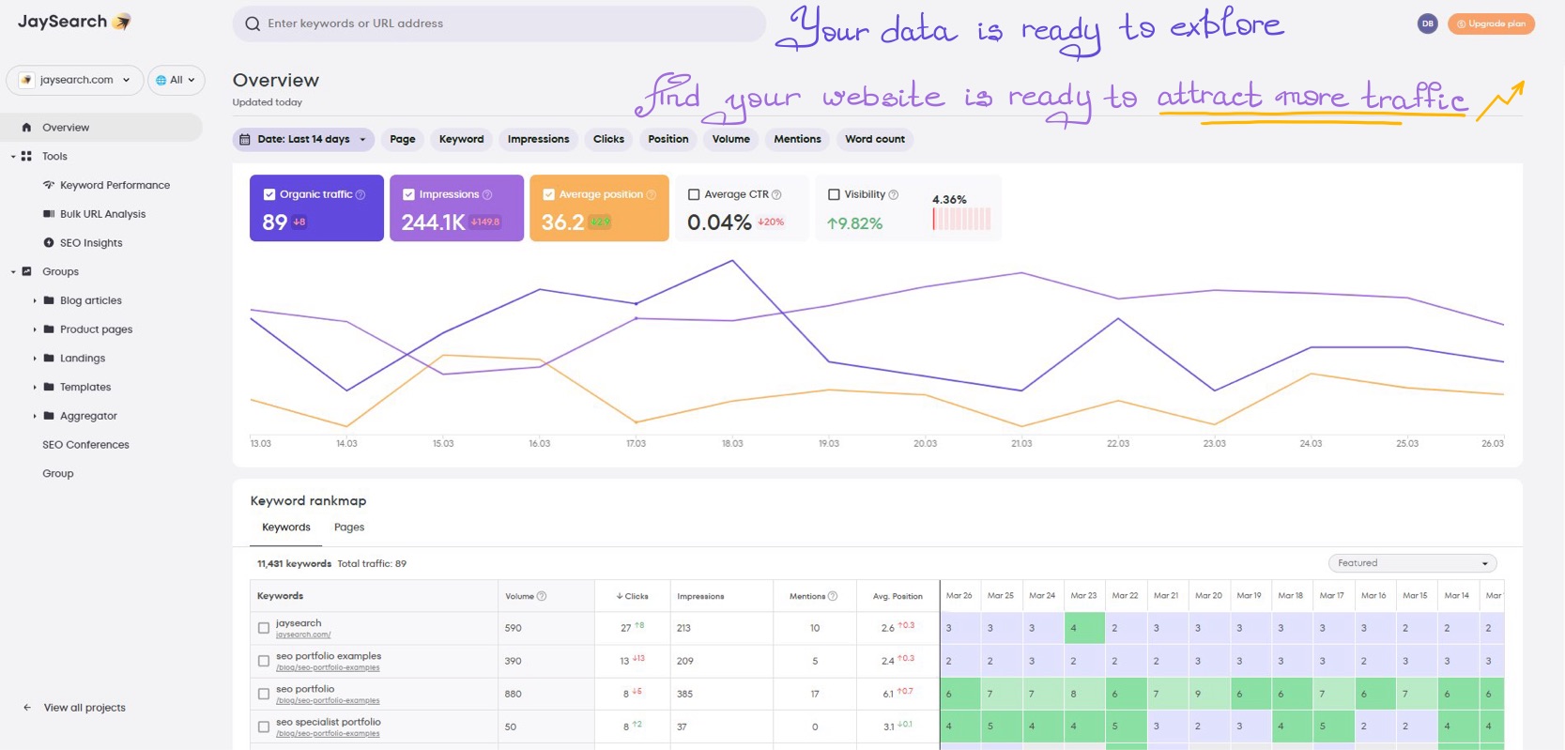Uncheck the Organic traffic checkbox
1565x750 pixels.
click(x=269, y=194)
